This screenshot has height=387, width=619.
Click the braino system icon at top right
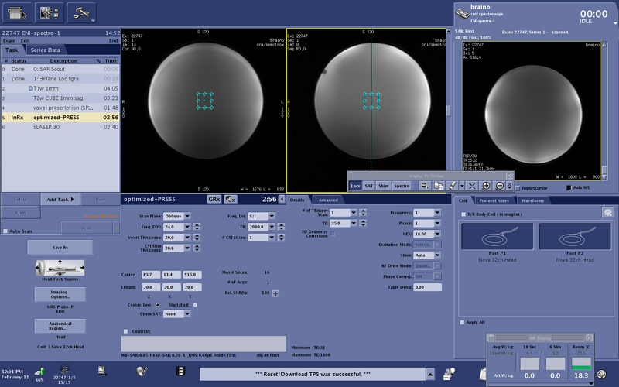coord(462,14)
